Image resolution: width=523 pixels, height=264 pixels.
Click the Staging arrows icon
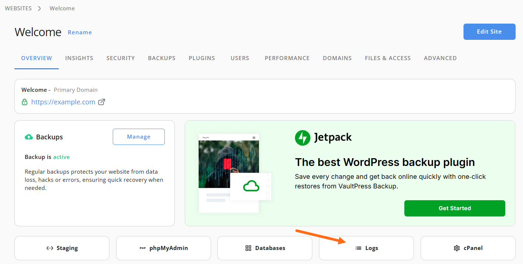point(50,248)
